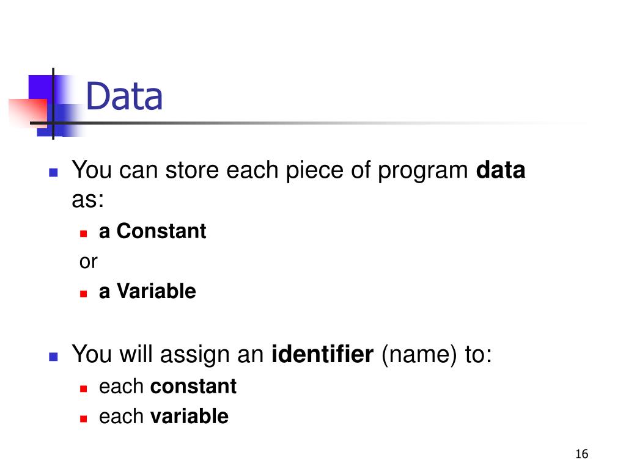Image resolution: width=626 pixels, height=469 pixels.
Task: Click the blue and red square logo graphic
Action: (46, 104)
